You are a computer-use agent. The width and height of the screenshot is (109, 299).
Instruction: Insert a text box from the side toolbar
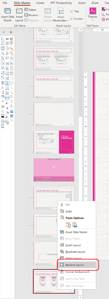(x=11, y=73)
